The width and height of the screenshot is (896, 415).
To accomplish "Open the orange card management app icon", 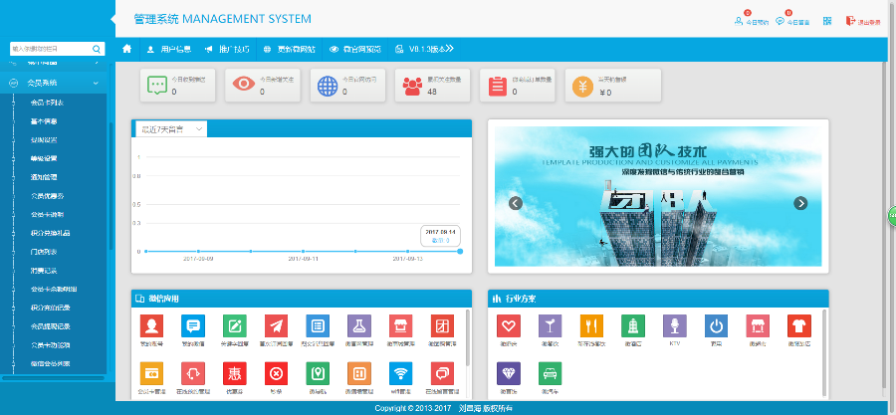I will 151,373.
